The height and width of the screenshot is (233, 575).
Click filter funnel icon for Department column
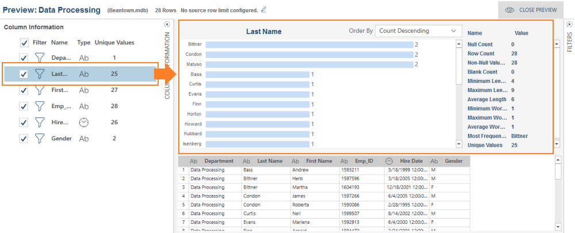click(39, 58)
